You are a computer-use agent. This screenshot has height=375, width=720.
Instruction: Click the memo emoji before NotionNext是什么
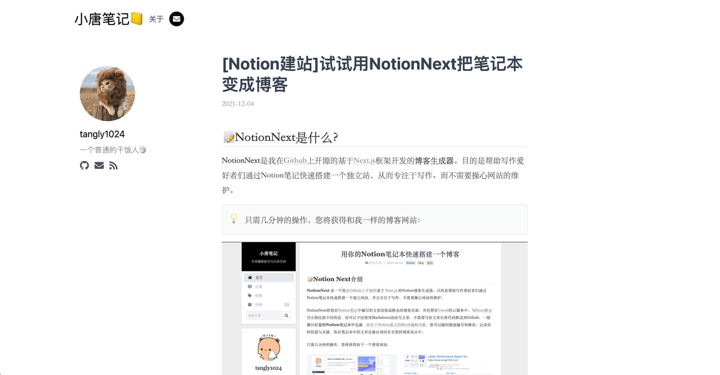coord(229,138)
